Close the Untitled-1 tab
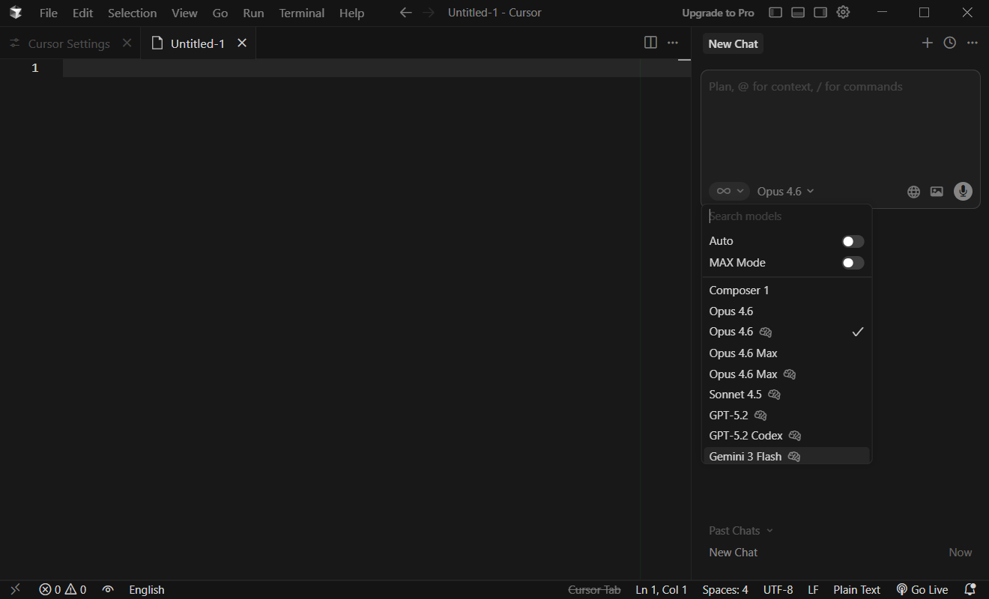 coord(242,43)
